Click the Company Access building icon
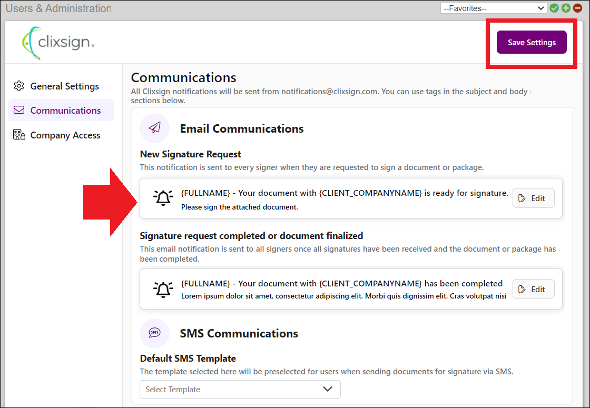This screenshot has height=408, width=590. [19, 135]
